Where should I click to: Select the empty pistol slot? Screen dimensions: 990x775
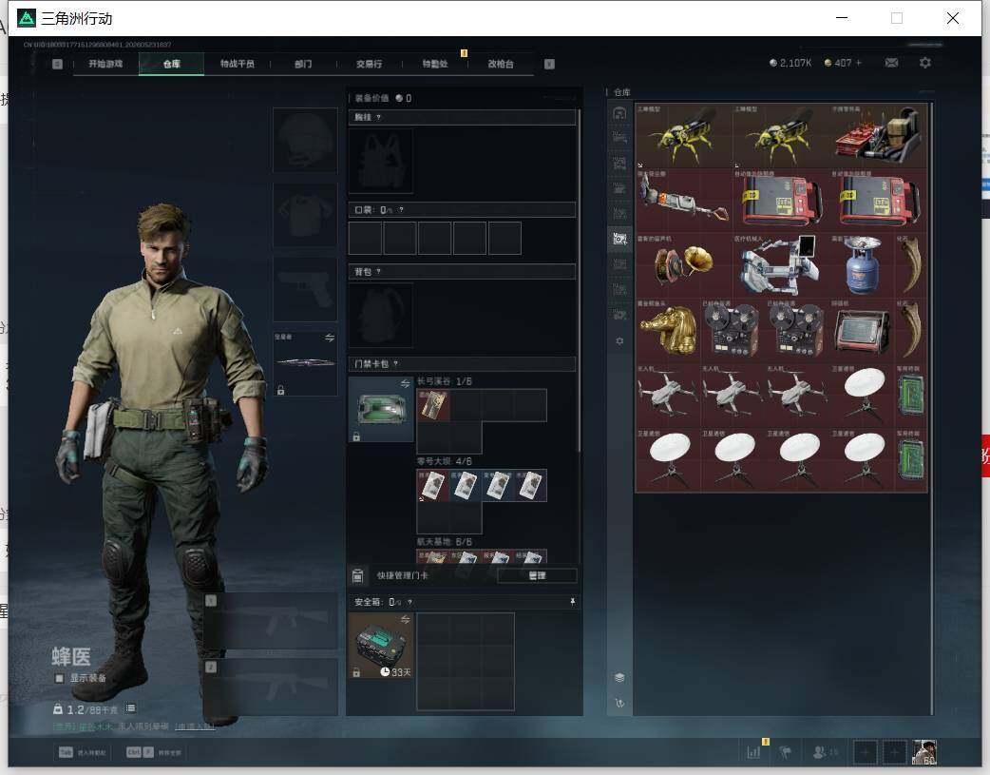(x=305, y=289)
